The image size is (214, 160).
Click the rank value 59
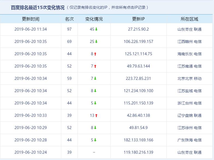coord(69,78)
